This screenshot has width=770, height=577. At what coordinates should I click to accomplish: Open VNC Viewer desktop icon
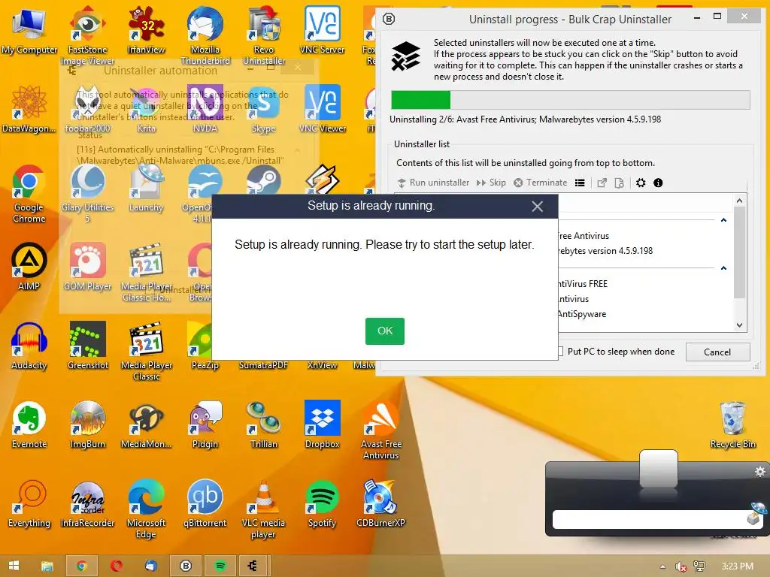pyautogui.click(x=322, y=109)
